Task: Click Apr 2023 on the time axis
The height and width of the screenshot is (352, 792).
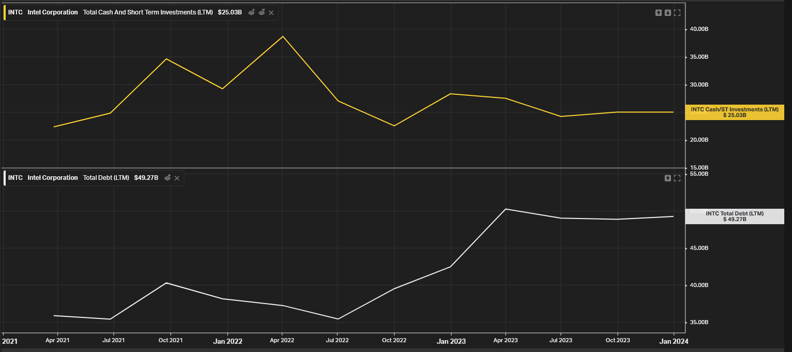Action: point(506,341)
